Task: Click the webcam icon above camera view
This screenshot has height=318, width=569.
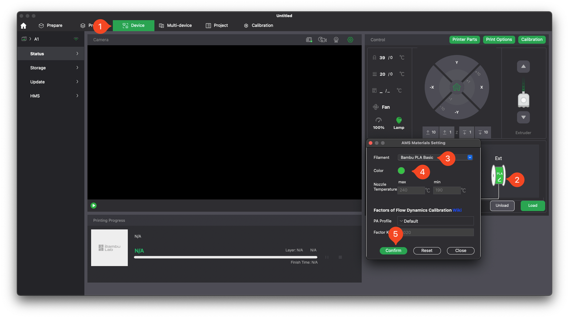Action: tap(336, 40)
